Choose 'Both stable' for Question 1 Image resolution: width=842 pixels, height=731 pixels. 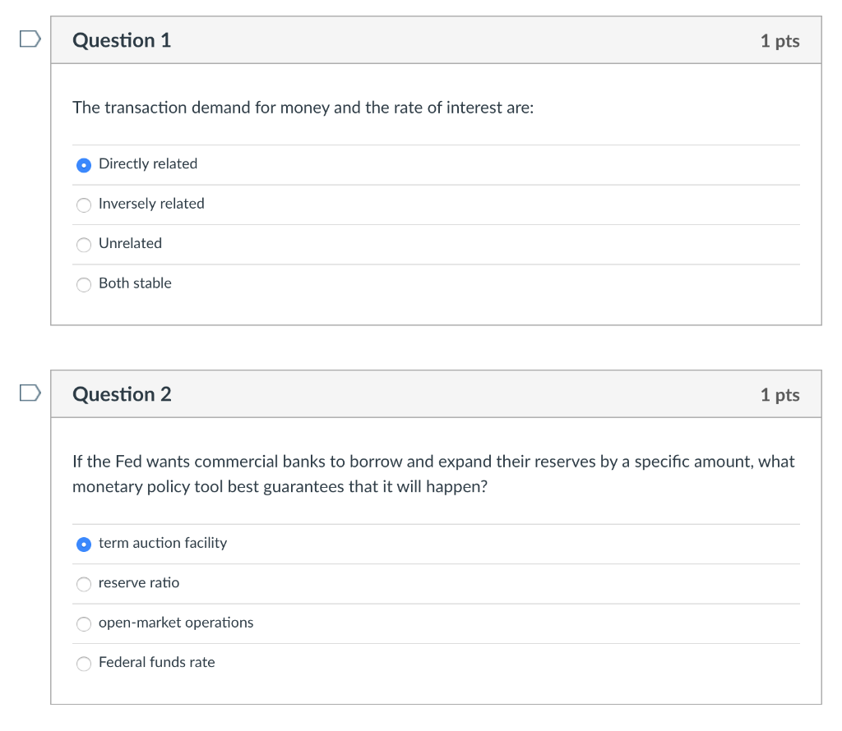pos(83,284)
